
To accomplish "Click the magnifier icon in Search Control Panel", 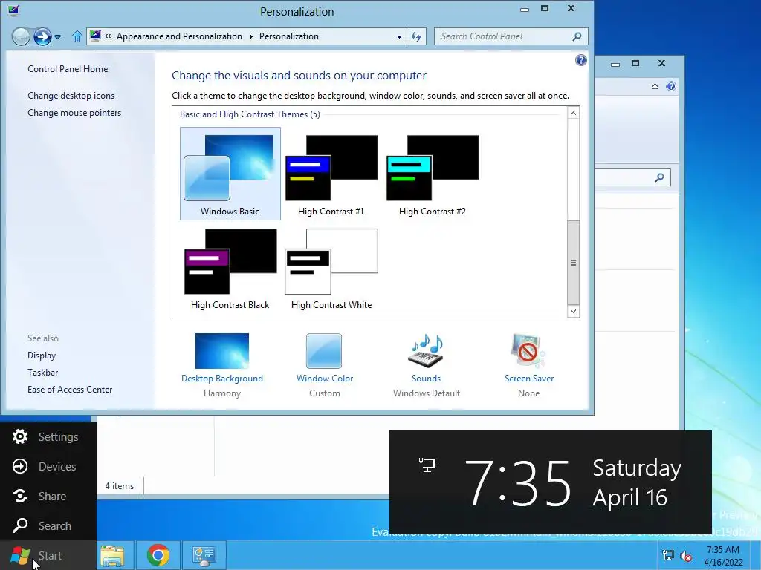I will [577, 36].
